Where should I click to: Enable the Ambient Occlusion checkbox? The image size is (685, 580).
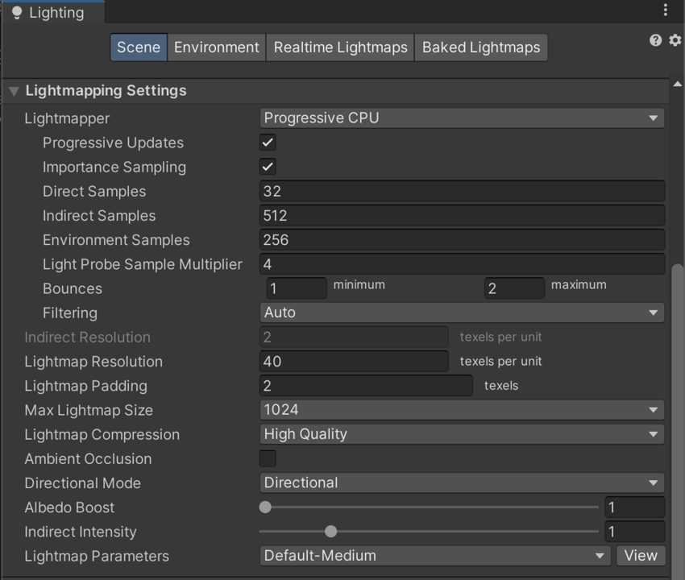[x=268, y=458]
